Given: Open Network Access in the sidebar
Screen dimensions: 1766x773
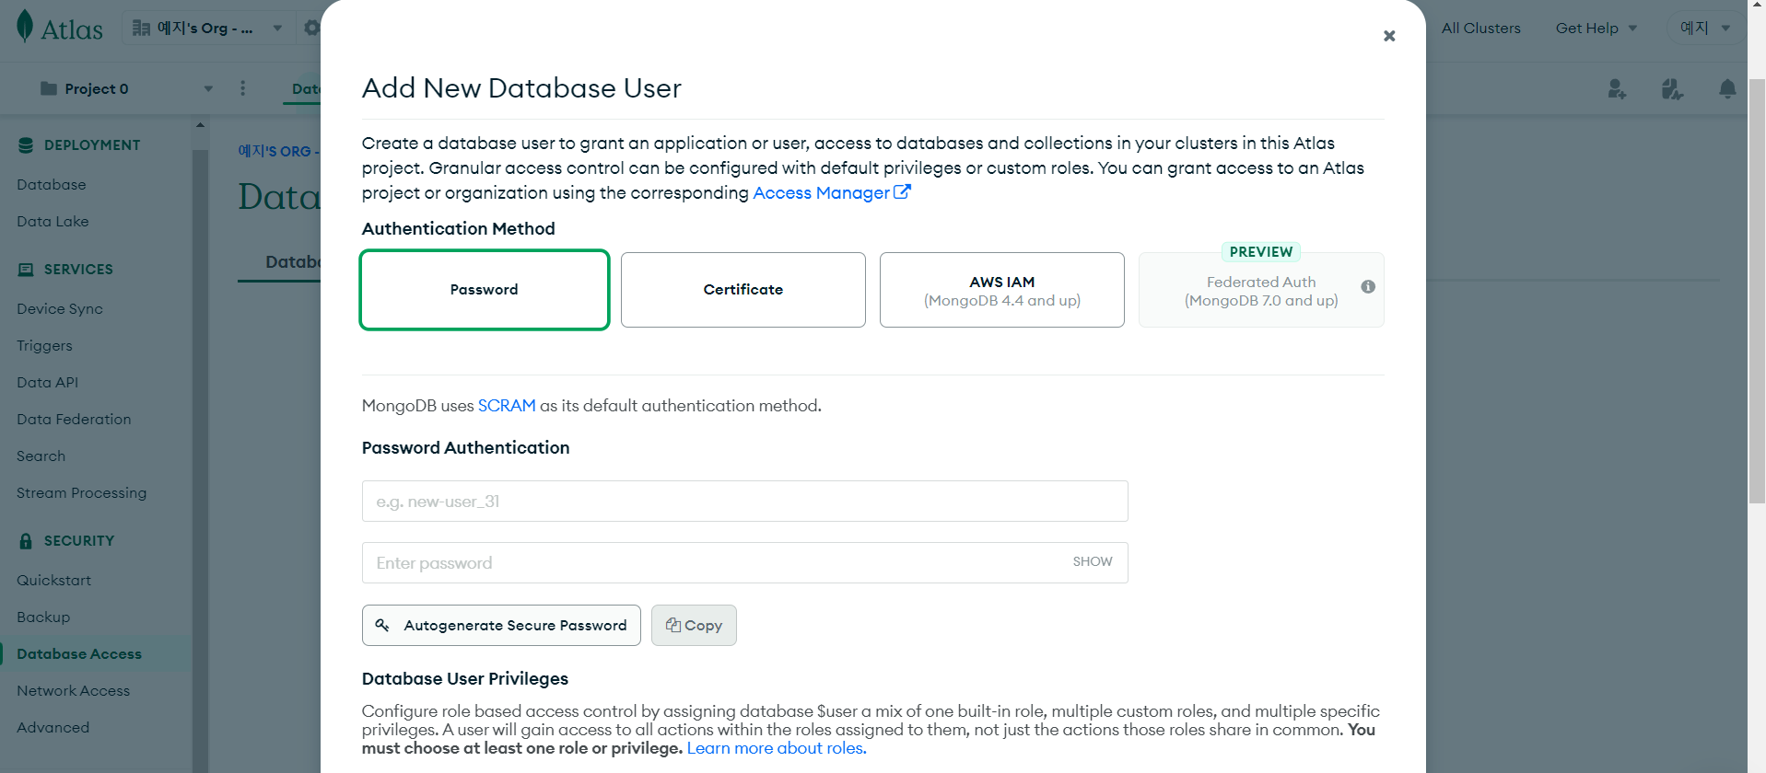Looking at the screenshot, I should [73, 691].
